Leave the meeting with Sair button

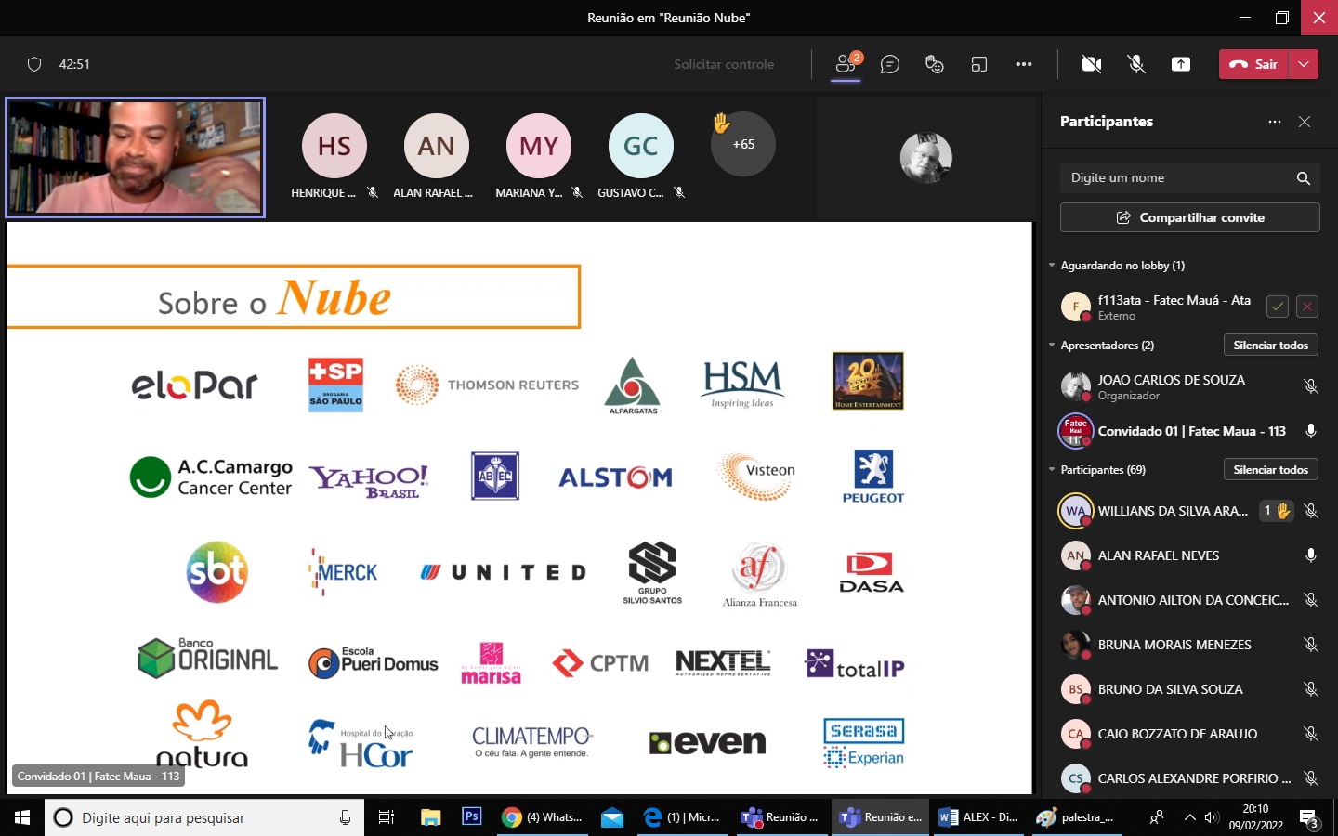point(1254,64)
